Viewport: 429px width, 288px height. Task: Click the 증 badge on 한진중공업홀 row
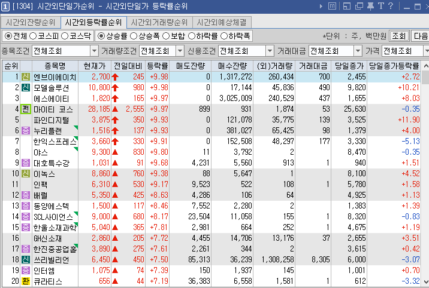click(26, 249)
